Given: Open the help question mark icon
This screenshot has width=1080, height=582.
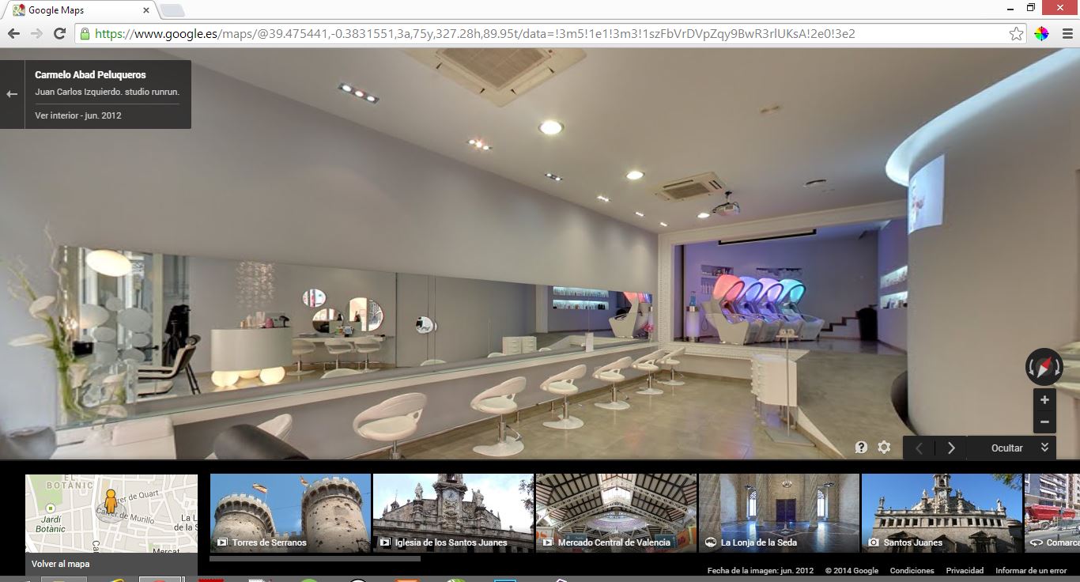Looking at the screenshot, I should click(861, 448).
